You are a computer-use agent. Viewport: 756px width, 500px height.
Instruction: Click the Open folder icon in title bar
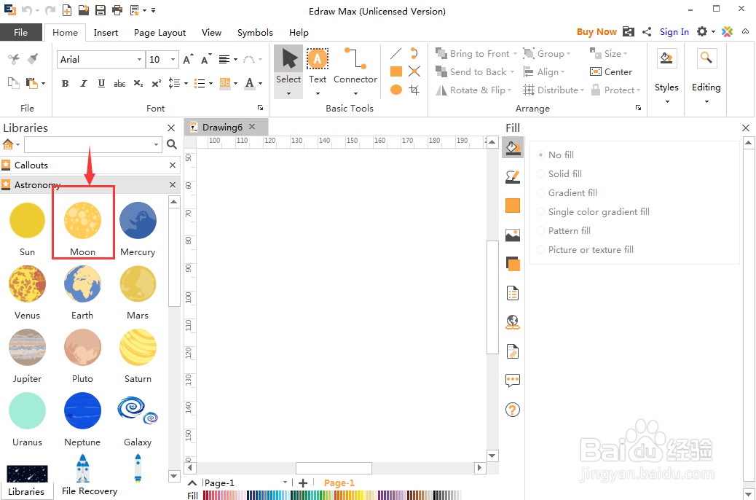pos(84,10)
